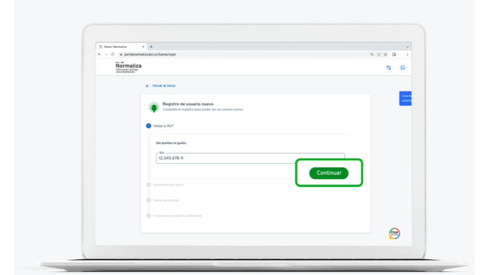Open the browser three-dot menu
This screenshot has height=275, width=489.
click(407, 54)
